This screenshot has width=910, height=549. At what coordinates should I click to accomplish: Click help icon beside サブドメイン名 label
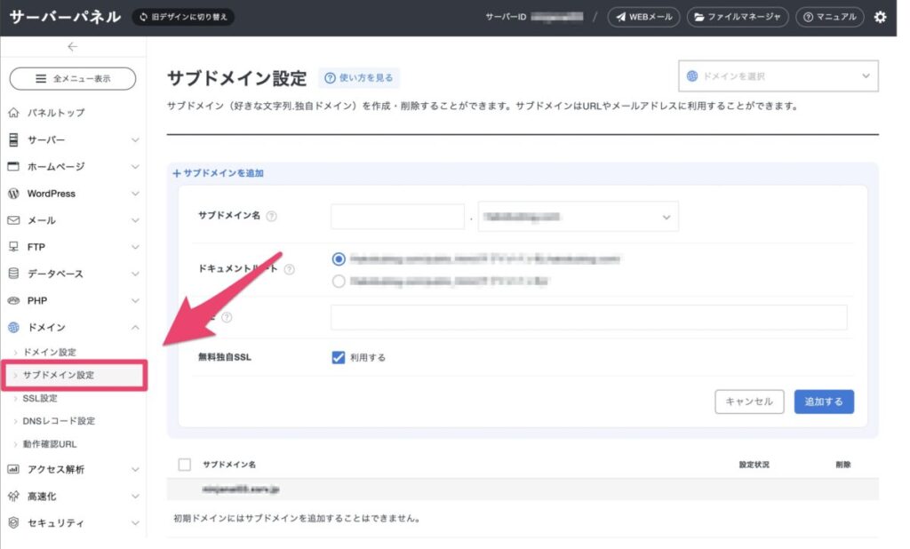click(x=271, y=216)
